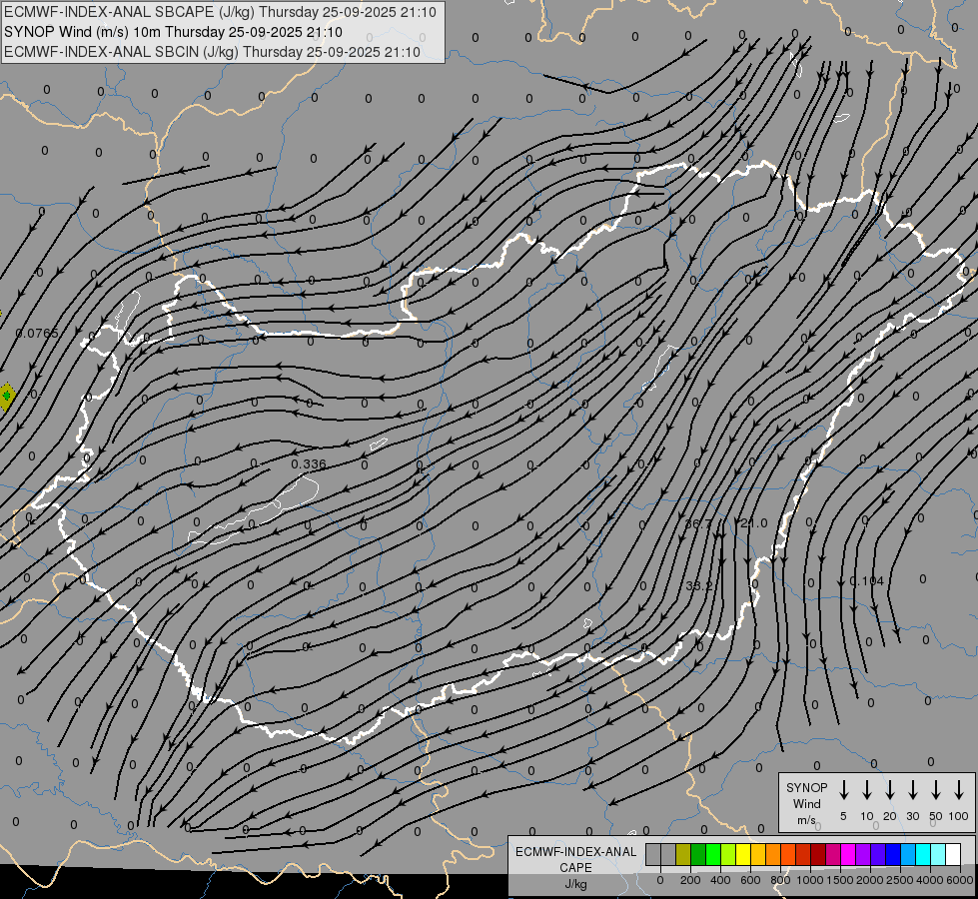Select the orange swatch left of the 800 tick
This screenshot has width=978, height=899.
point(773,854)
